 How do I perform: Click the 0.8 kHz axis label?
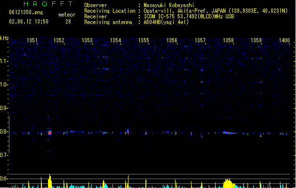(4, 132)
